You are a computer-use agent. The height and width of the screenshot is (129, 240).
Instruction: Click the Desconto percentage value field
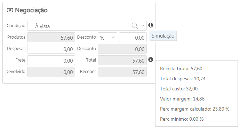[133, 37]
